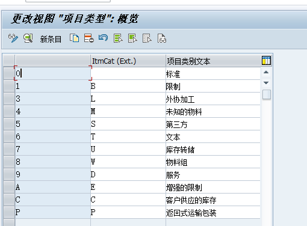307x226 pixels.
Task: Select row marker for 返回式运输包装 entry
Action: [x=9, y=212]
